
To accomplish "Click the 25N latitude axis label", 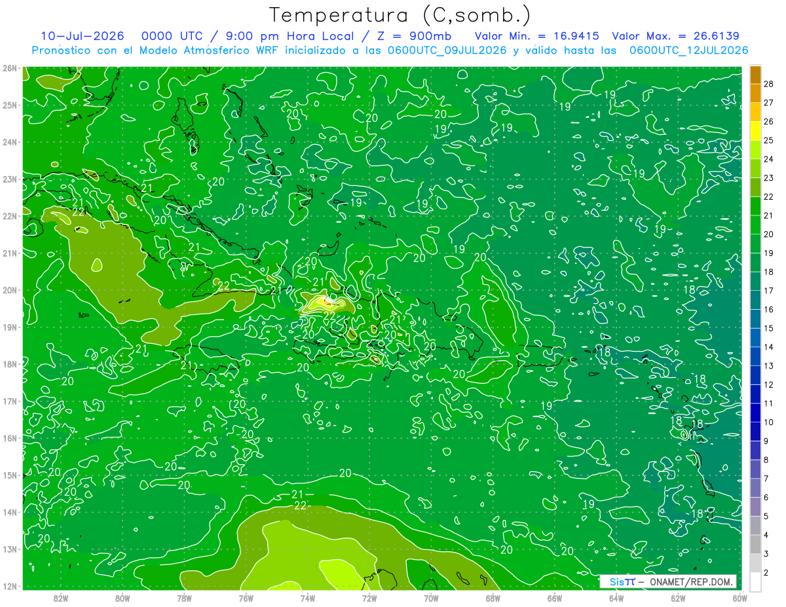I will (9, 105).
